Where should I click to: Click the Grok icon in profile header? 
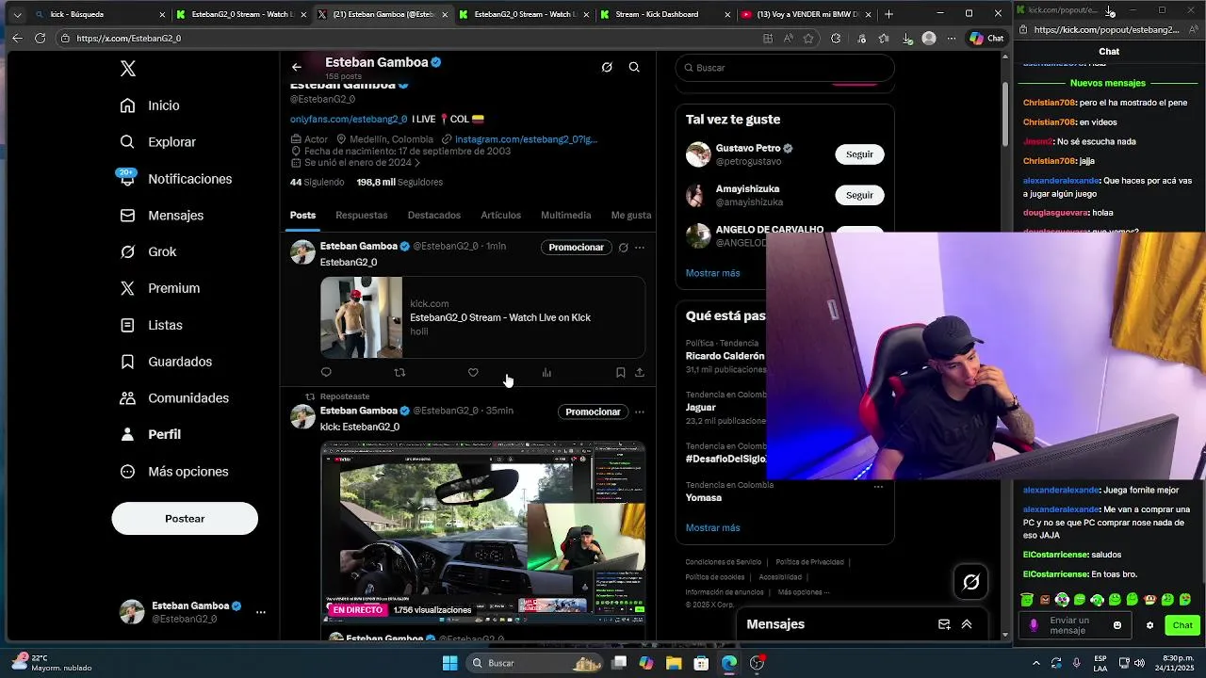607,67
